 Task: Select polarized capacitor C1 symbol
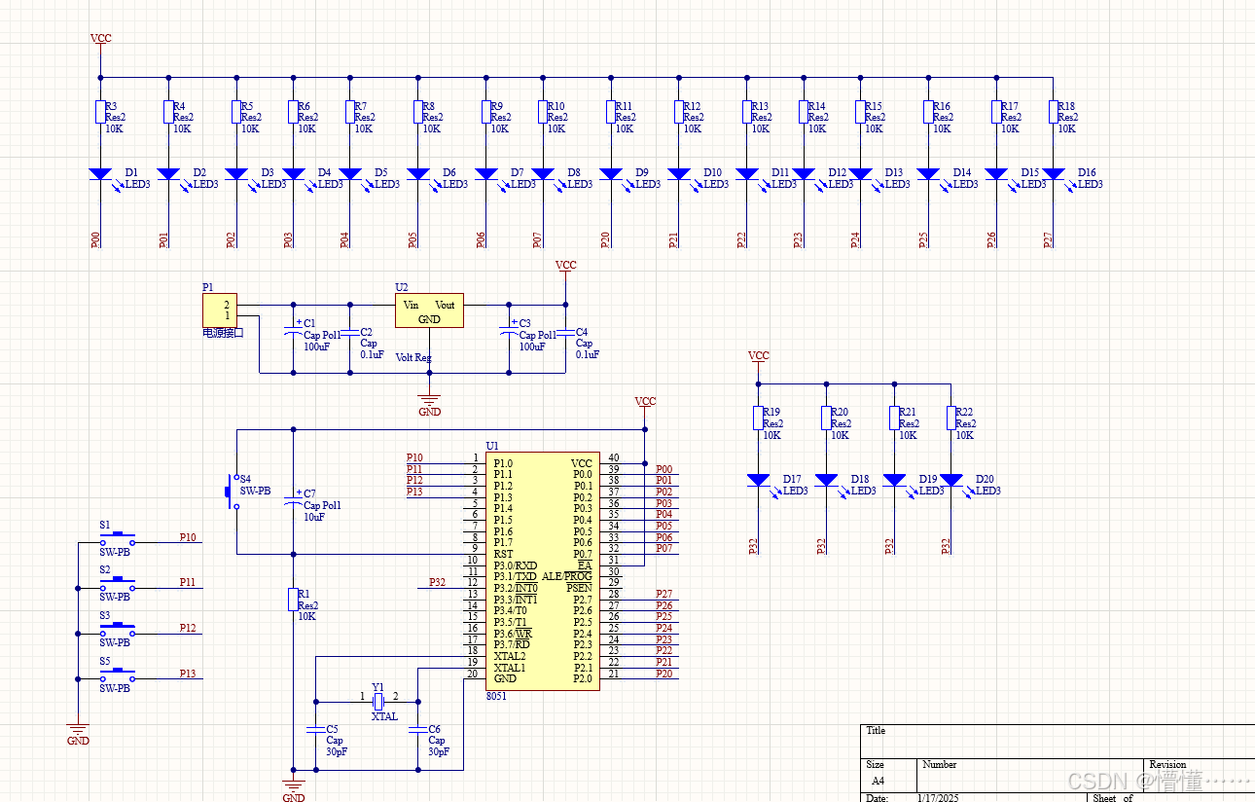pos(294,329)
